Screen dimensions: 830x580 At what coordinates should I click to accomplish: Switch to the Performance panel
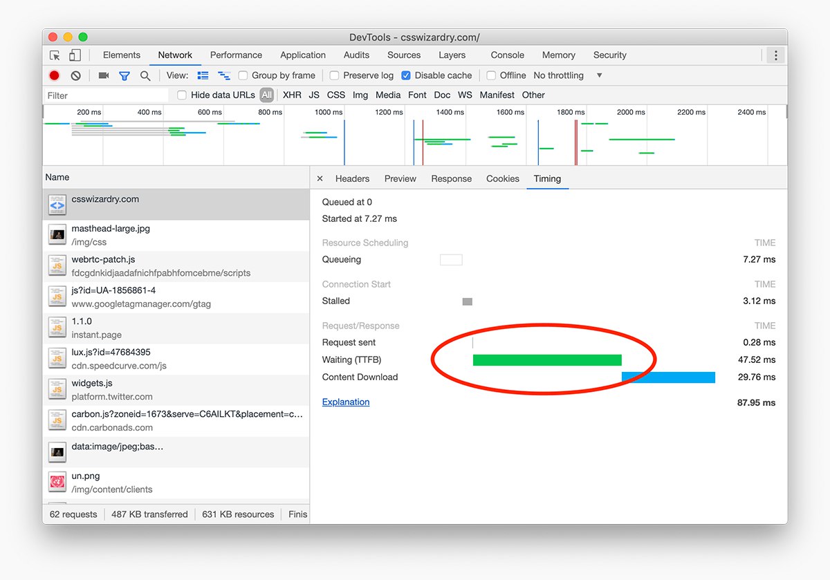(x=236, y=55)
